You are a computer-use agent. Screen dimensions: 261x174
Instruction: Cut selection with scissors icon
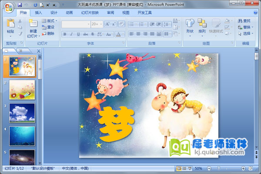[x=20, y=21]
